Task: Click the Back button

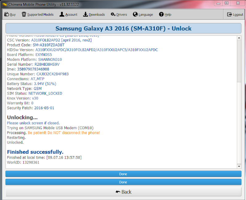Action: click(123, 192)
